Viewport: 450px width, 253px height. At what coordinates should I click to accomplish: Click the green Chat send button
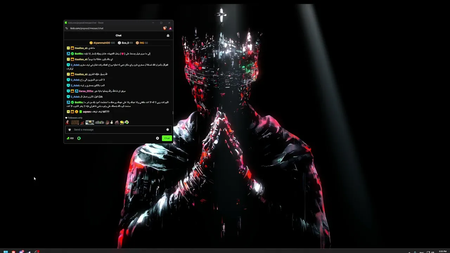(167, 138)
